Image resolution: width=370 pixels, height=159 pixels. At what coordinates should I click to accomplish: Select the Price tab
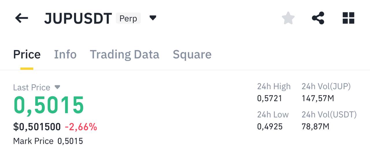[x=27, y=54]
